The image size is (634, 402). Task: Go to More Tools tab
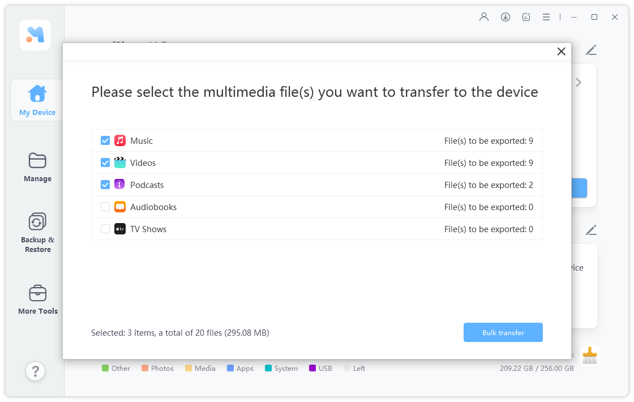point(37,300)
